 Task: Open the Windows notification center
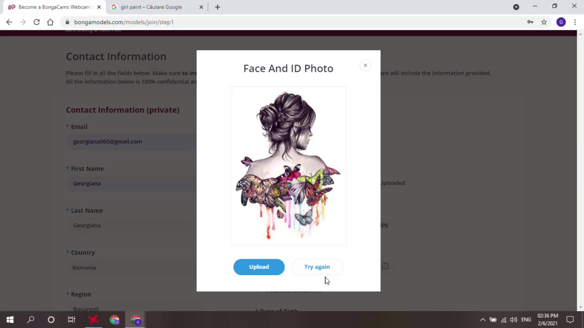[570, 320]
